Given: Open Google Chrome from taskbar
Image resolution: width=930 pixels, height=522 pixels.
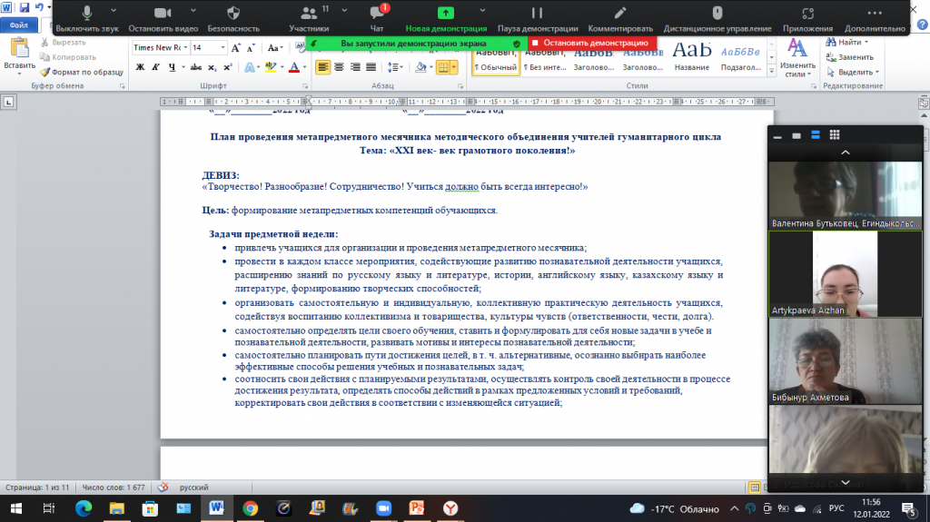Looking at the screenshot, I should click(251, 508).
